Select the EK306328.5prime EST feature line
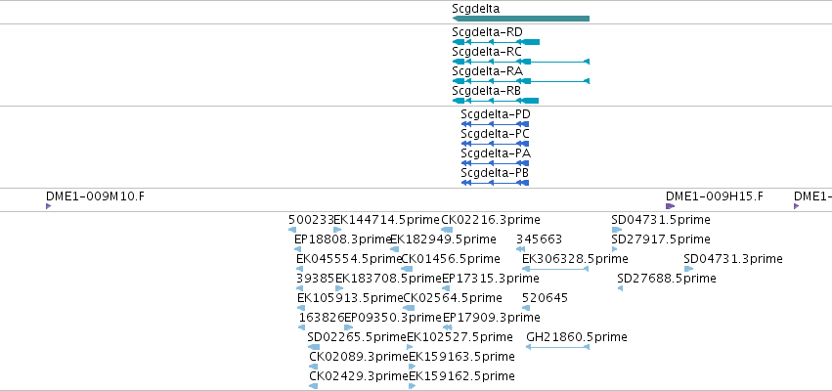832x391 pixels. [555, 269]
